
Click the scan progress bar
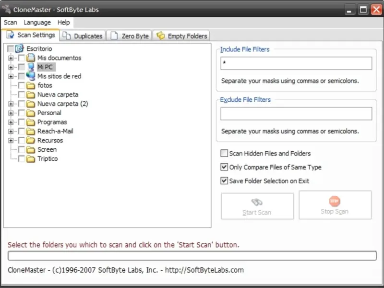[x=192, y=256]
